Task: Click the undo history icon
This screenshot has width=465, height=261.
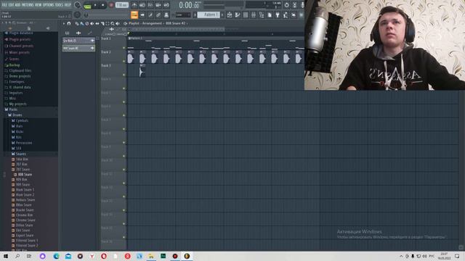Action: [286, 5]
